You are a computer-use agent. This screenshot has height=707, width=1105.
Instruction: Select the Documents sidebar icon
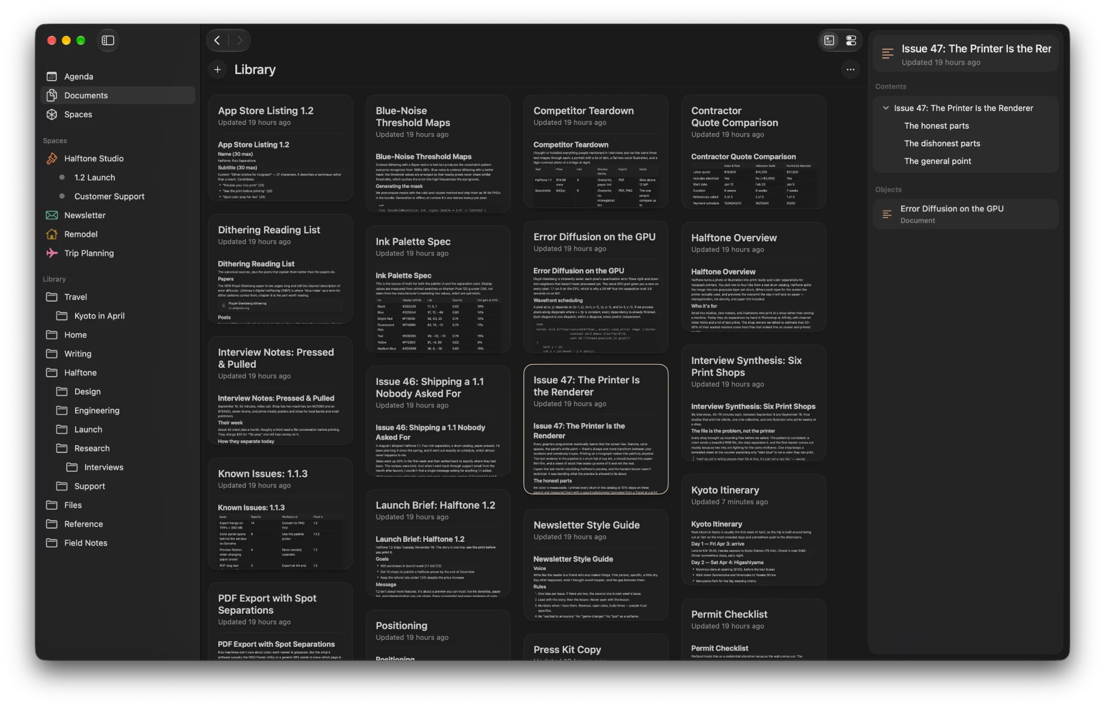(52, 96)
